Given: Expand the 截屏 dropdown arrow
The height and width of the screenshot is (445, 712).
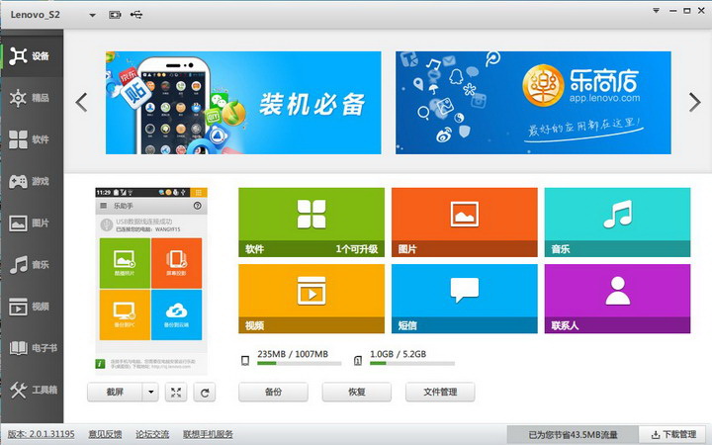Looking at the screenshot, I should point(150,392).
